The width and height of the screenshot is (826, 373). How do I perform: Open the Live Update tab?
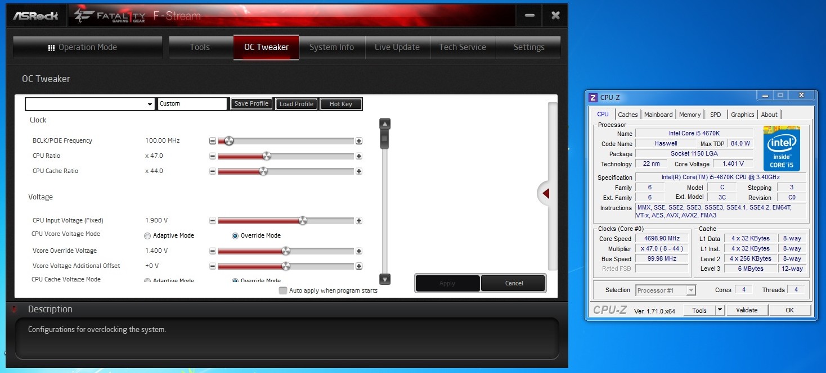click(x=397, y=47)
